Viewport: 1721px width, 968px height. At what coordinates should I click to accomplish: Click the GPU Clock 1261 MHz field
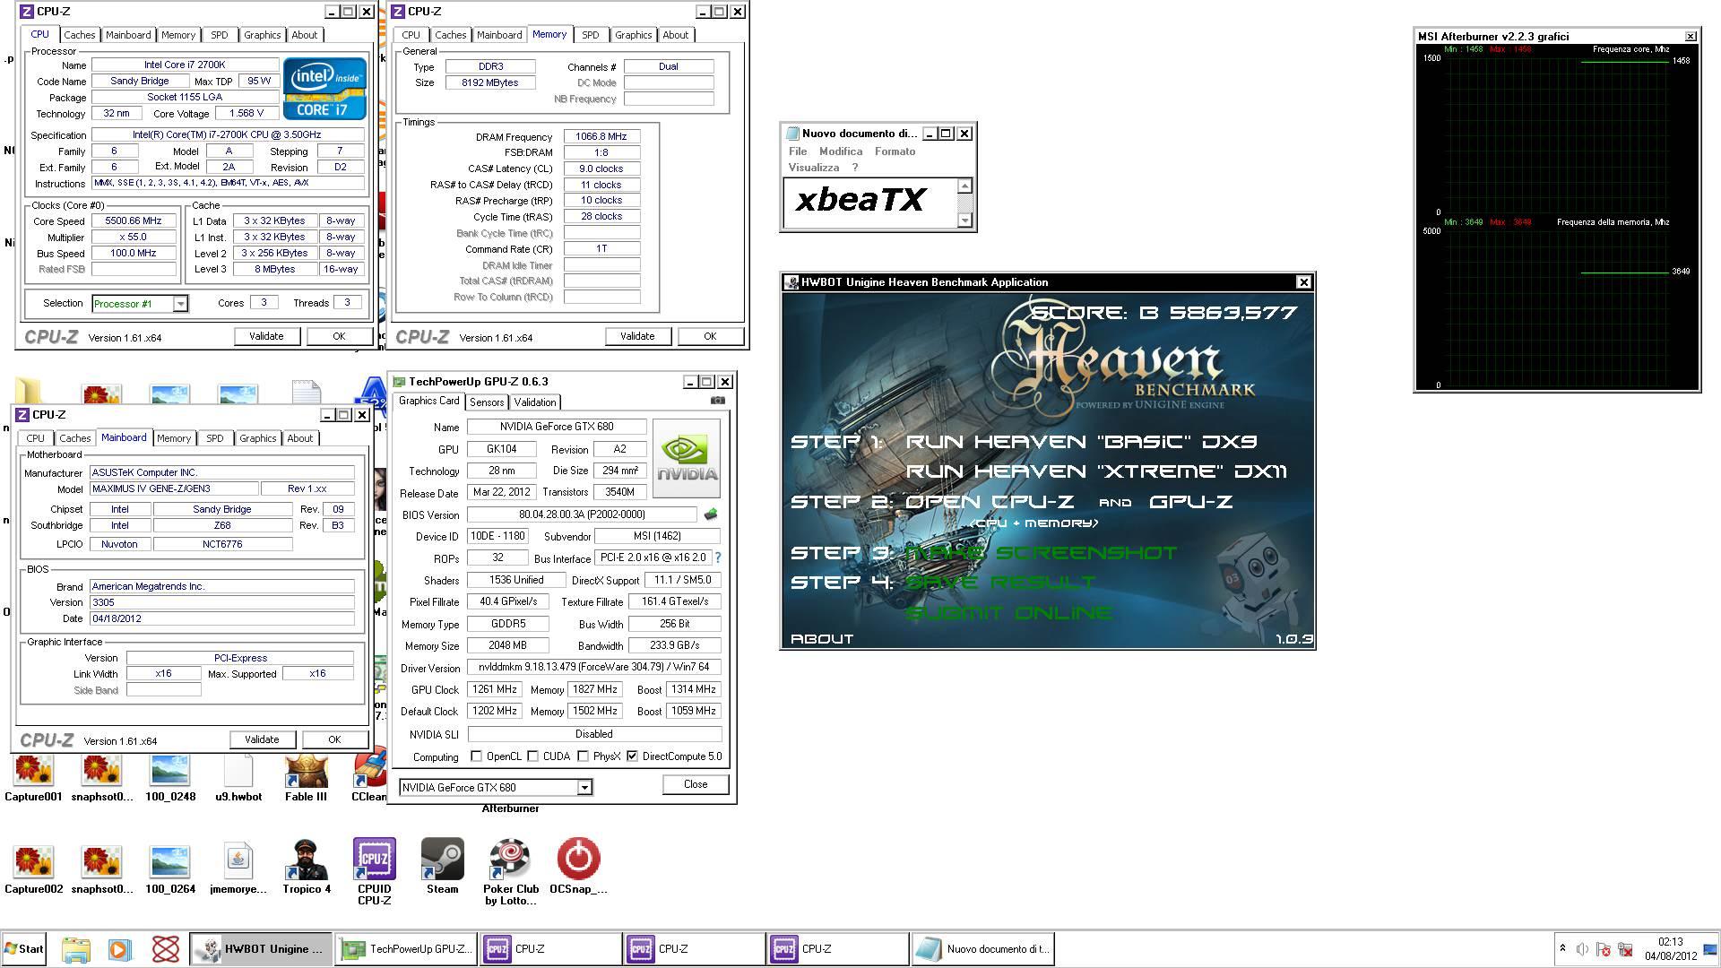494,690
